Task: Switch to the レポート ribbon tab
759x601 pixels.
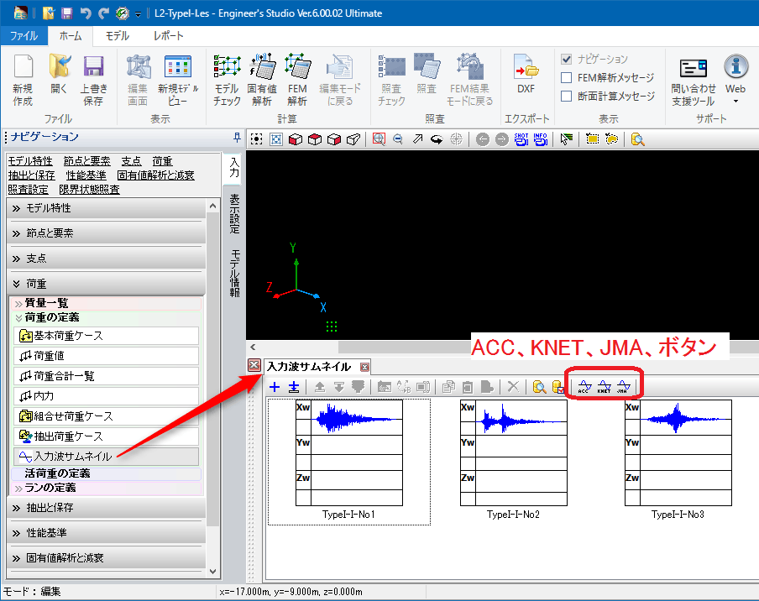Action: [169, 36]
